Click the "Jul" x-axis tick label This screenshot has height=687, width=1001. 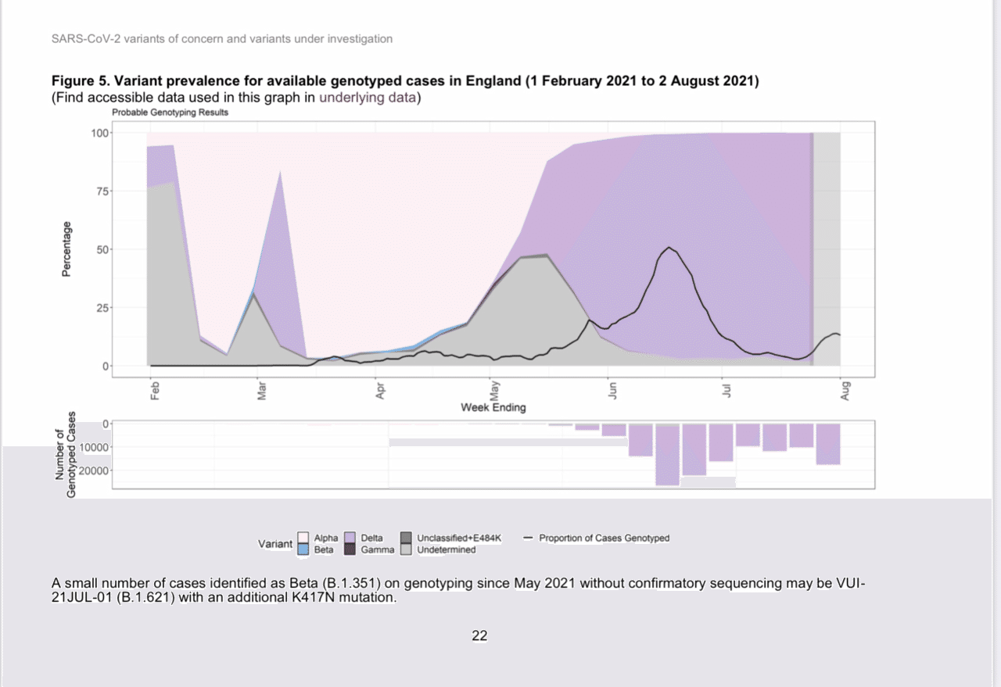[x=727, y=390]
